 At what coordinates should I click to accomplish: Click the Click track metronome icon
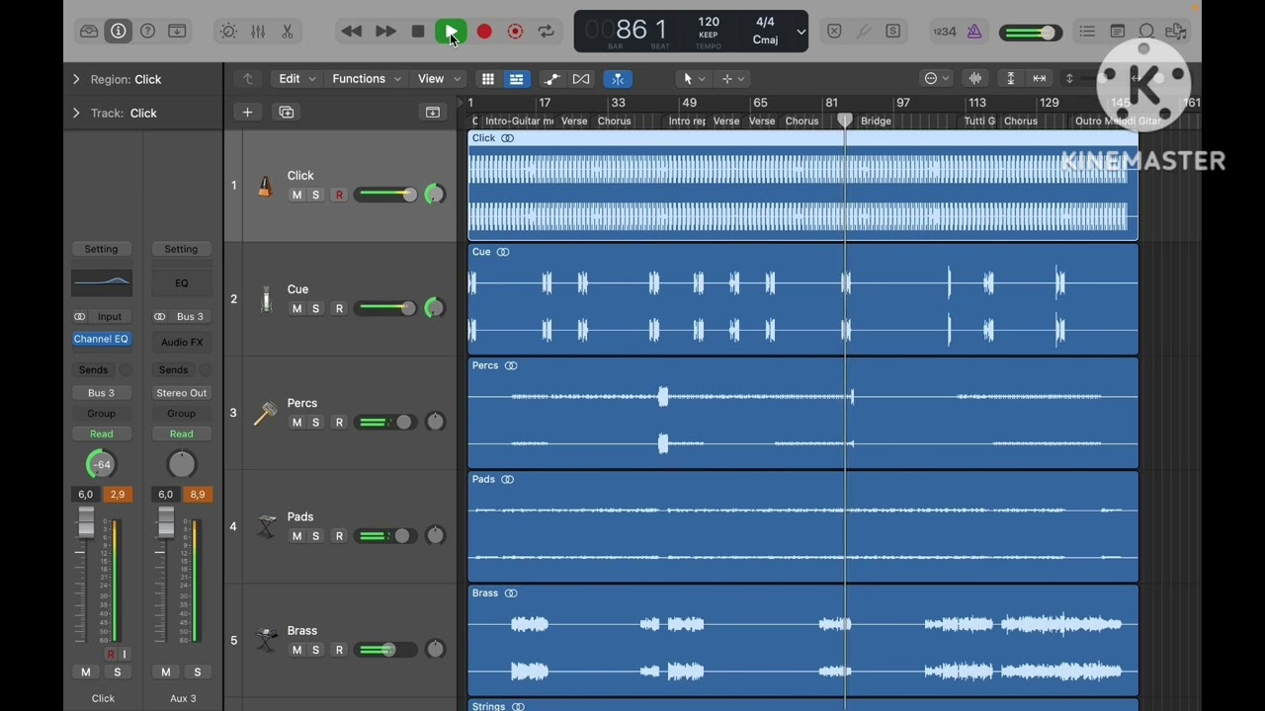tap(265, 186)
